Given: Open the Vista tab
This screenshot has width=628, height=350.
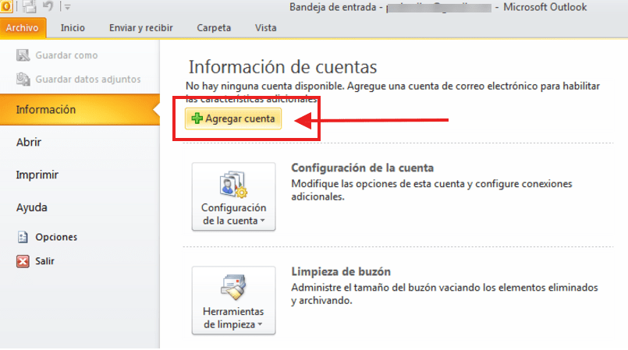Looking at the screenshot, I should coord(265,27).
